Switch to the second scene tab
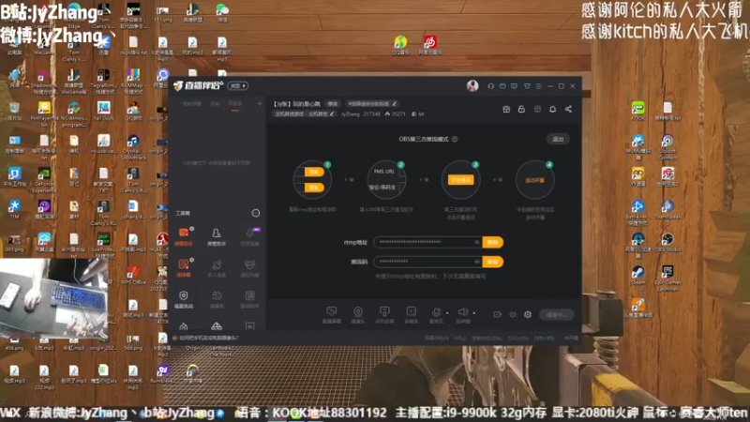750x422 pixels. click(x=215, y=103)
